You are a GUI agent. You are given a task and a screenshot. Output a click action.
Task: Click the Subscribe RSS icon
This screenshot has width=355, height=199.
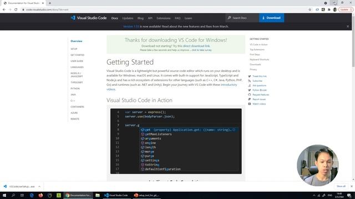tap(250, 81)
